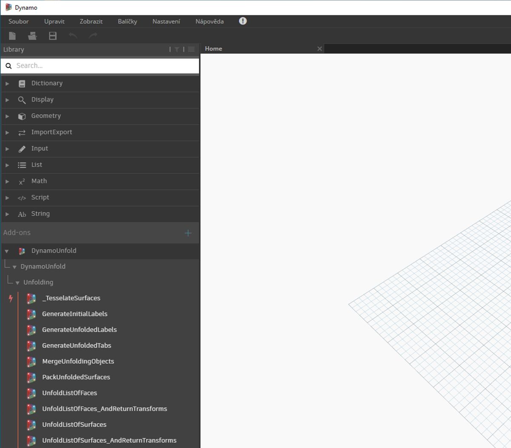Expand the Script category arrow
The image size is (511, 448).
(x=7, y=198)
